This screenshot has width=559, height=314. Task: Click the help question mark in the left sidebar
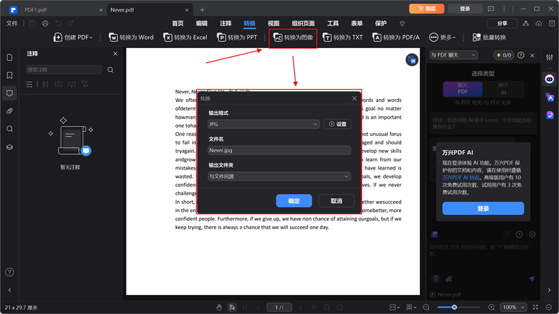[x=10, y=272]
